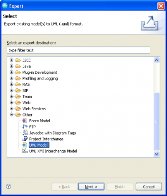The width and height of the screenshot is (167, 196).
Task: Expand the Web Services node
Action: 12,108
